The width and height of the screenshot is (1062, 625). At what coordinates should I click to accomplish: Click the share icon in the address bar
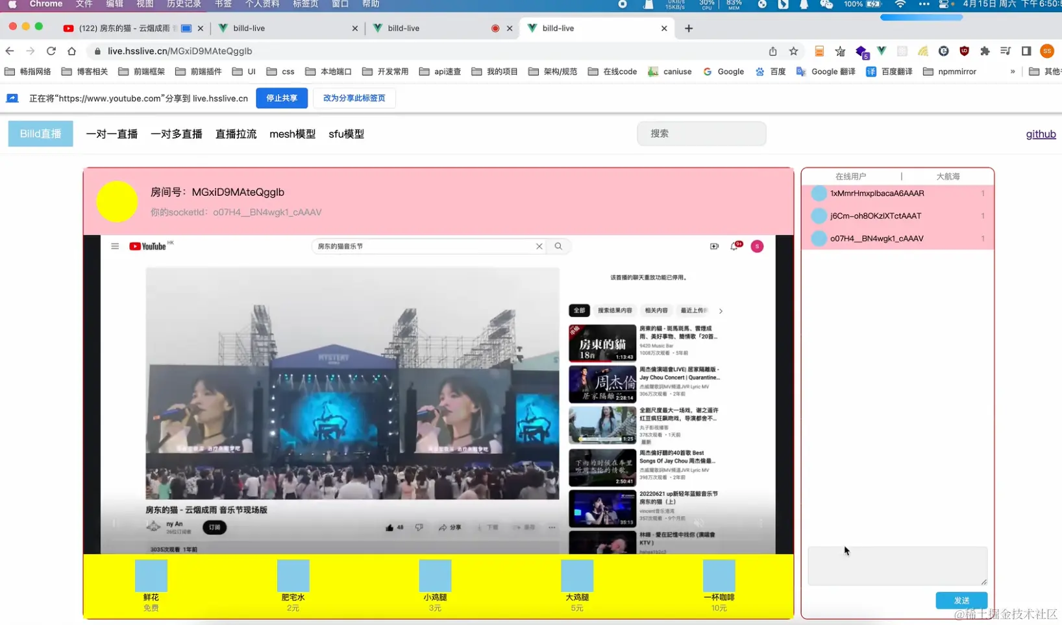click(x=772, y=51)
